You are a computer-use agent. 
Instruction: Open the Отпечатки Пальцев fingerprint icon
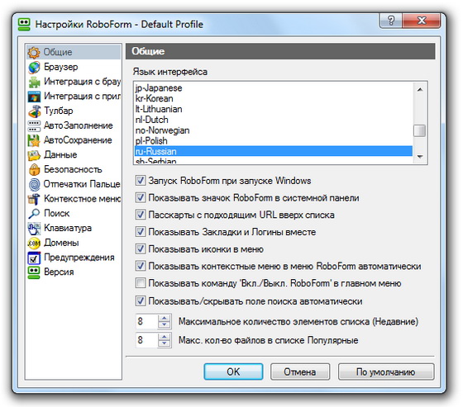coord(34,184)
